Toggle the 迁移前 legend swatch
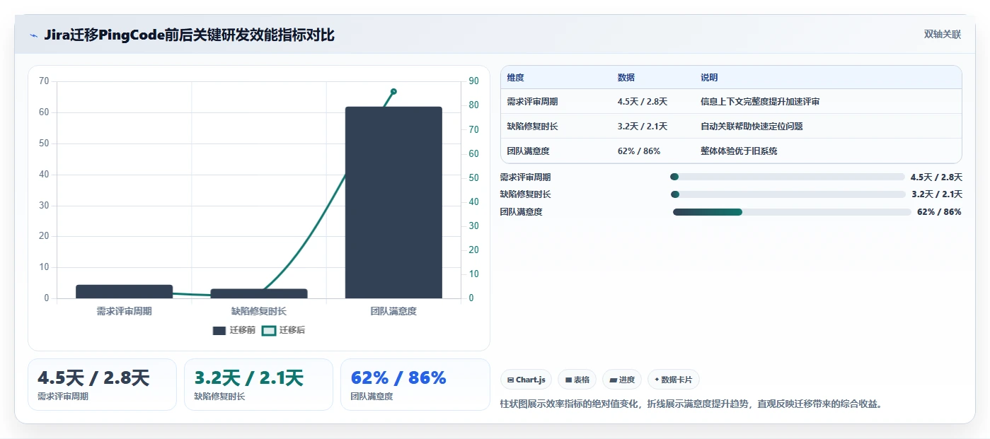The height and width of the screenshot is (439, 990). [x=219, y=330]
